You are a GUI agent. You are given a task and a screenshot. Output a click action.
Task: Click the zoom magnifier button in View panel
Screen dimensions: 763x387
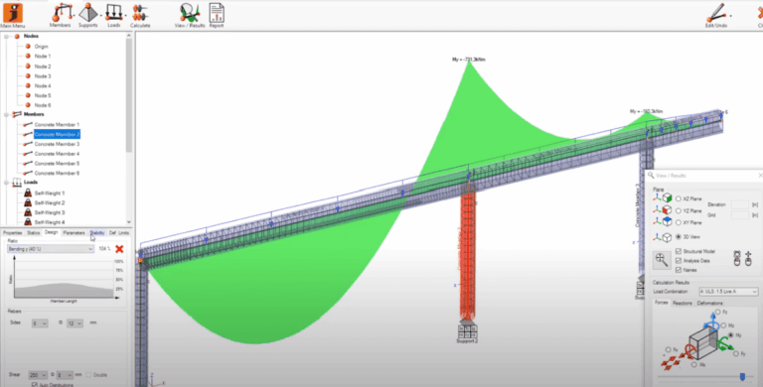(662, 260)
